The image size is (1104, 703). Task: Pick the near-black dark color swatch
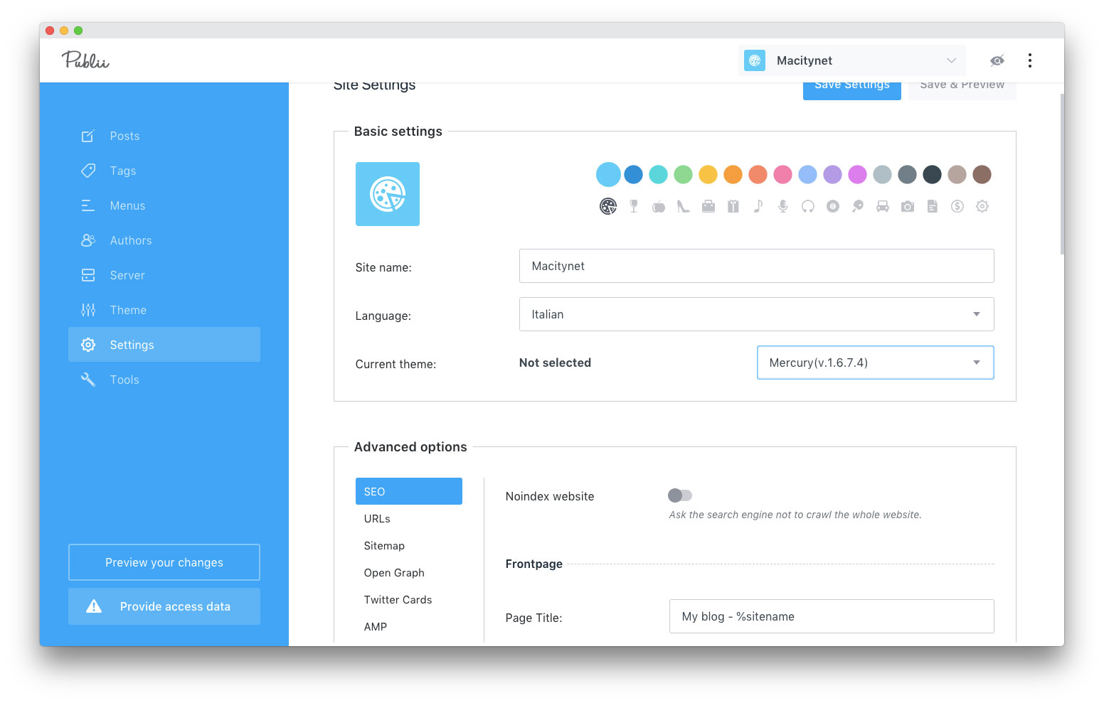tap(933, 174)
